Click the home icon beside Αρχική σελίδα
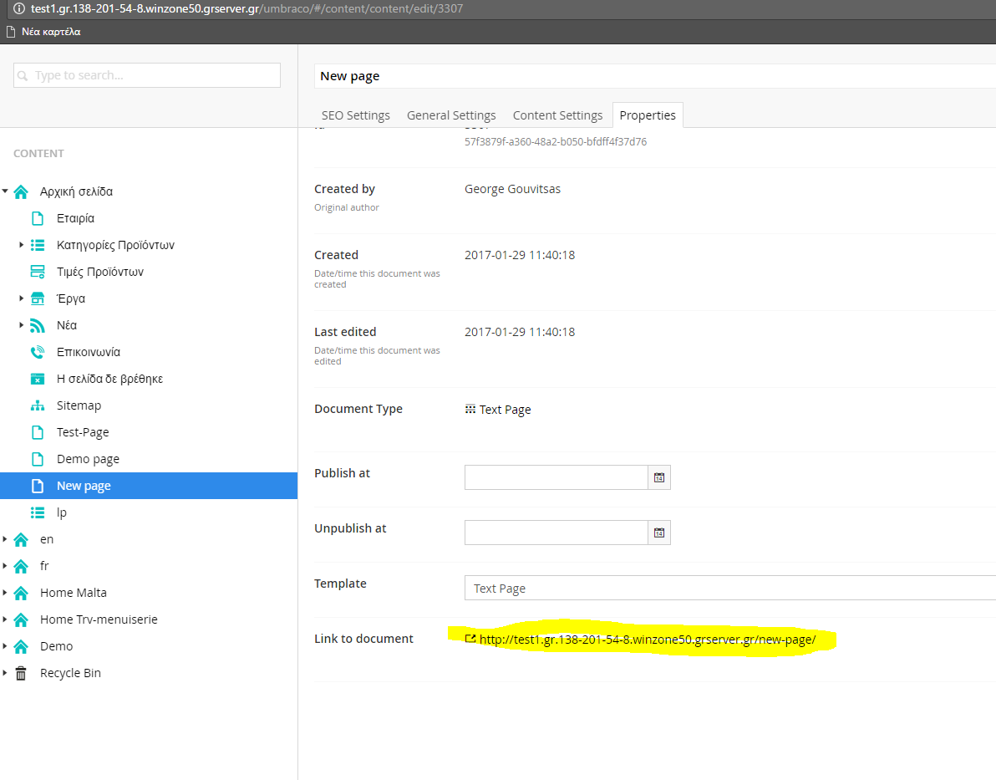This screenshot has width=996, height=780. click(21, 191)
